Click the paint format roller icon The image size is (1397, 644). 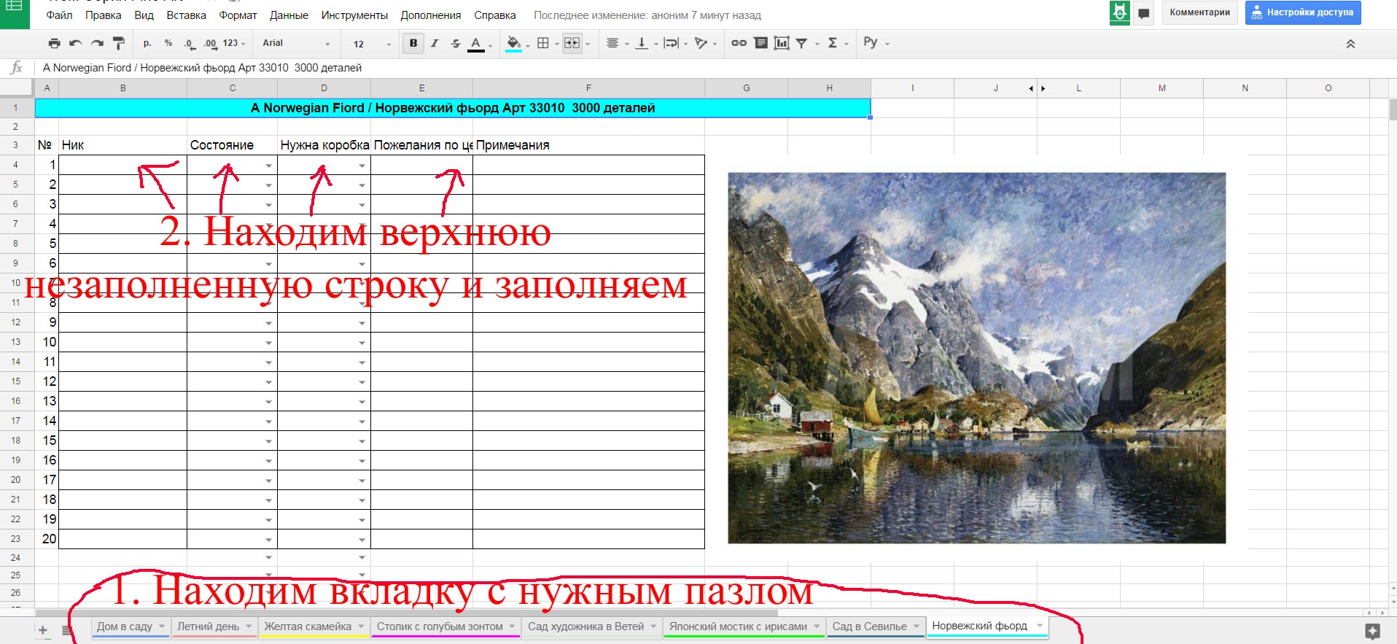click(x=119, y=44)
